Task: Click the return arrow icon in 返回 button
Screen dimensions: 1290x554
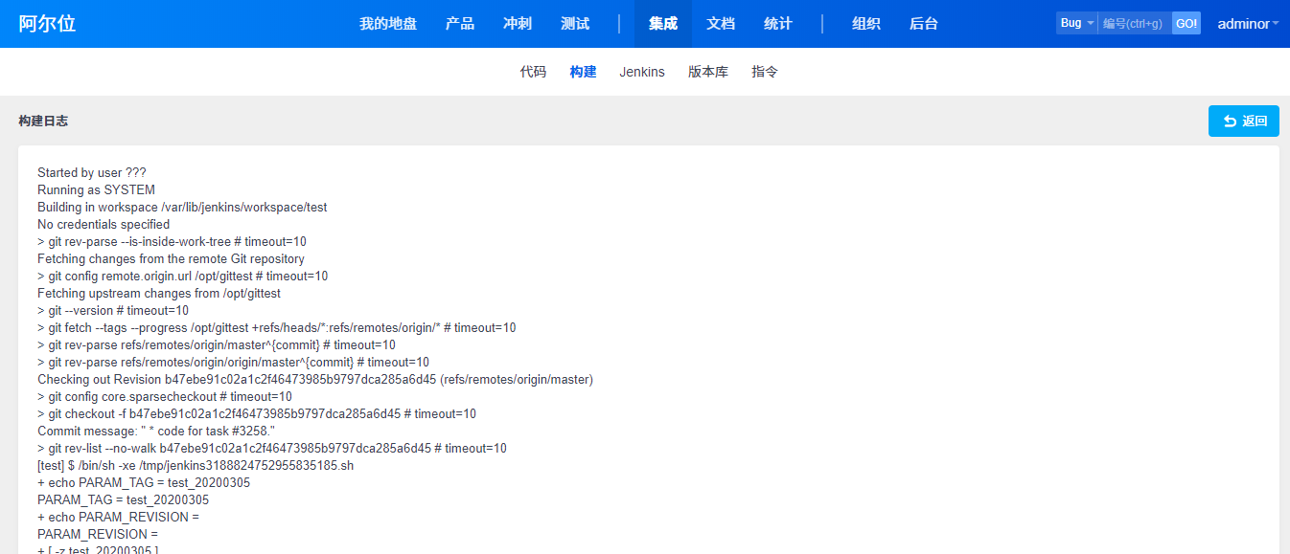Action: coord(1230,122)
